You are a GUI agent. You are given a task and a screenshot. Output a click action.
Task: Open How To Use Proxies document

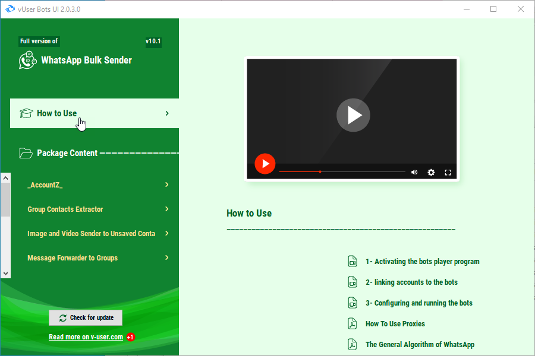(x=395, y=324)
